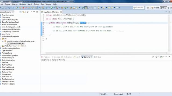172x96 pixels.
Task: Open the Help menu
Action: (x=55, y=4)
